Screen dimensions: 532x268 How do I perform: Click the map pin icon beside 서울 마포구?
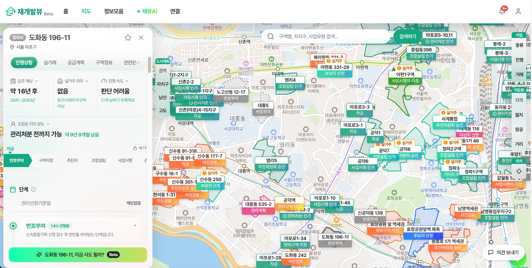[12, 47]
